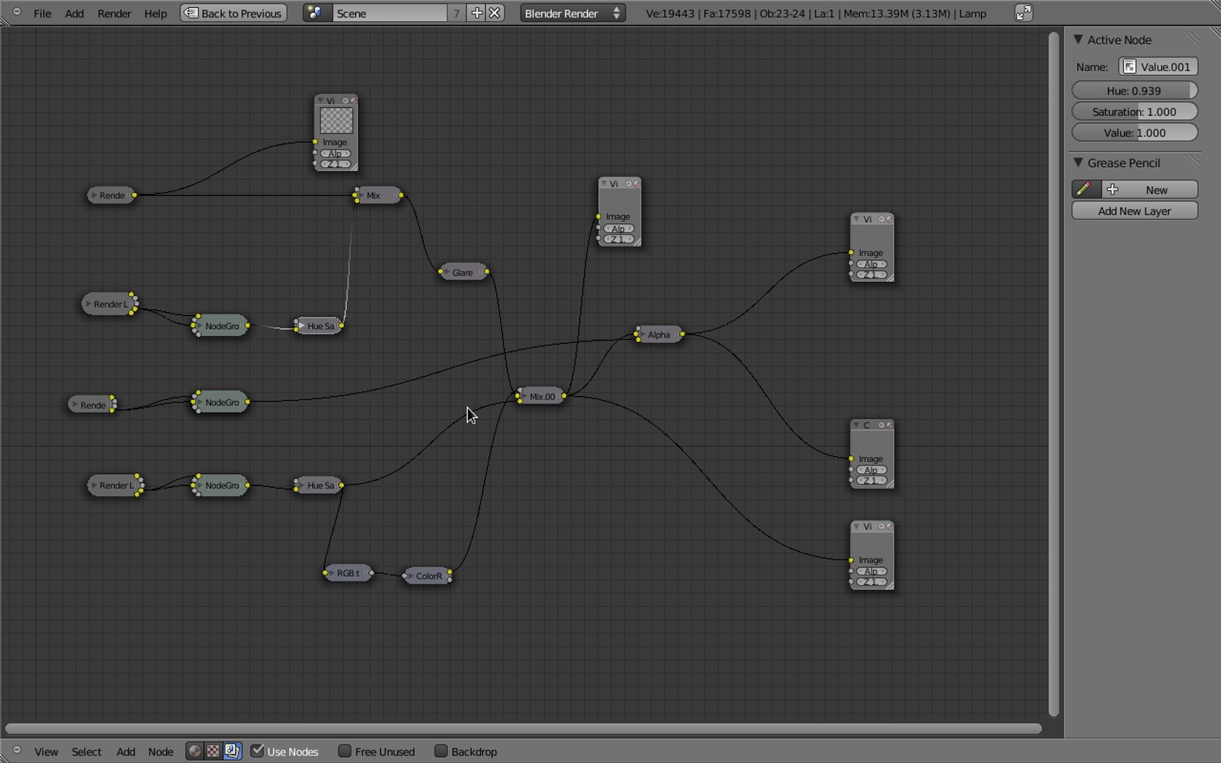This screenshot has width=1221, height=763.
Task: Open the Add menu in bottom header
Action: pyautogui.click(x=126, y=752)
